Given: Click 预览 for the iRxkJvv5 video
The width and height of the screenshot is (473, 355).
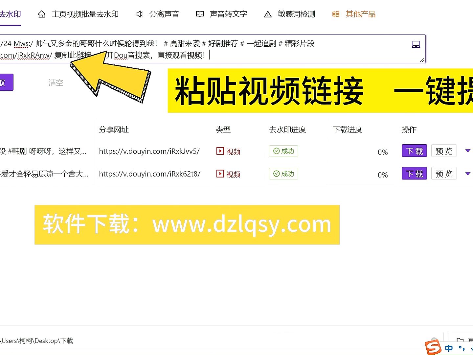Looking at the screenshot, I should [x=444, y=151].
